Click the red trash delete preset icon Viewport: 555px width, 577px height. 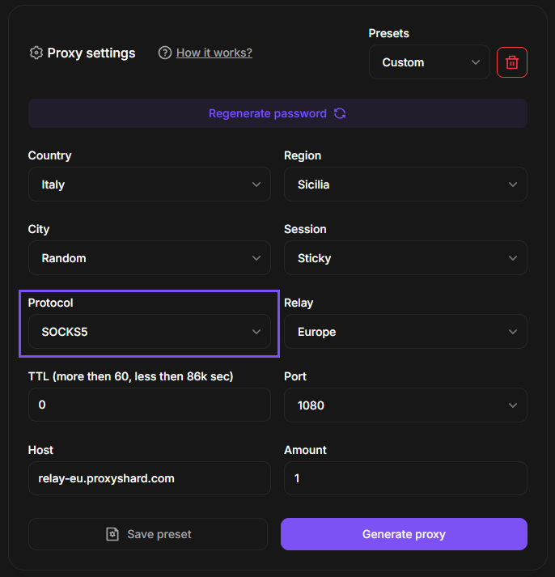pyautogui.click(x=512, y=62)
